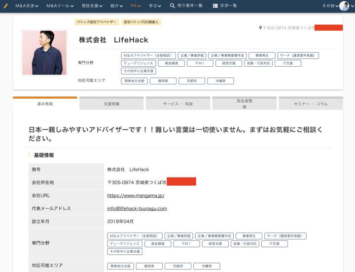
Task: Click the info@lifehack-tsunagu.com email link
Action: (137, 208)
